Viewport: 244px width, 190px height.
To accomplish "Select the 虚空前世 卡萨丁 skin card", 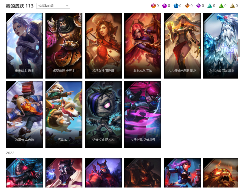I will pos(64,46).
